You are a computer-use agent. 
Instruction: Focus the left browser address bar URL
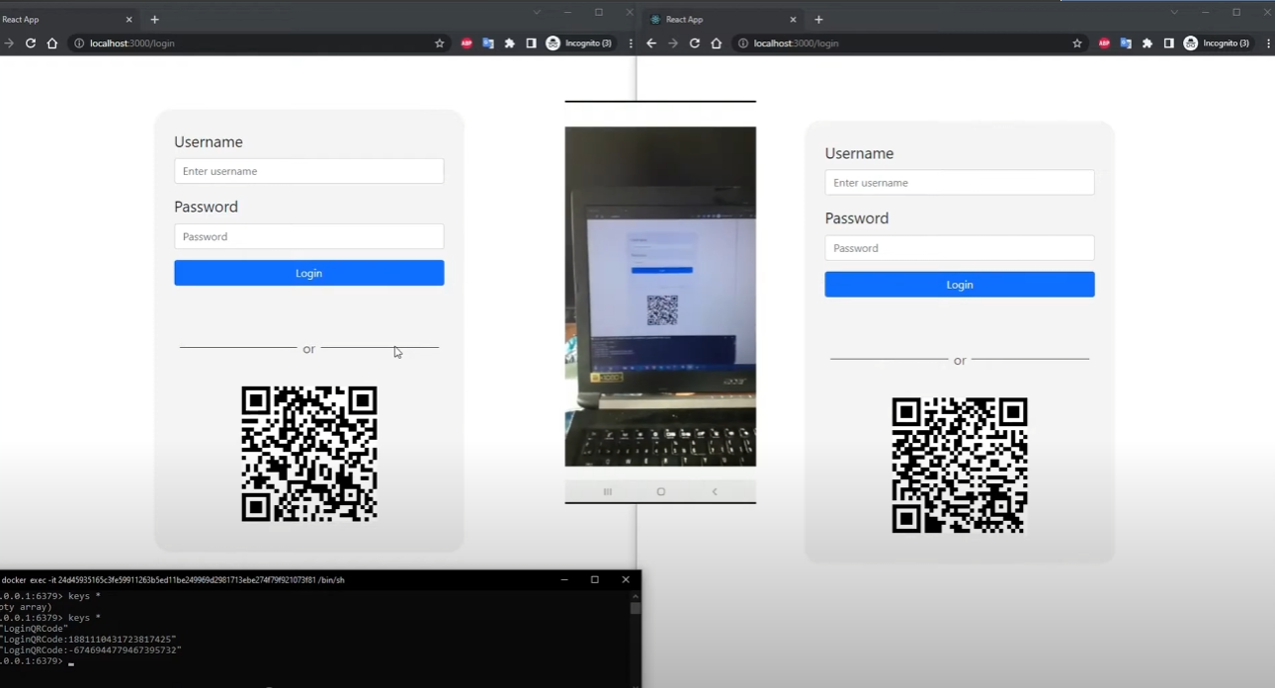click(x=132, y=43)
